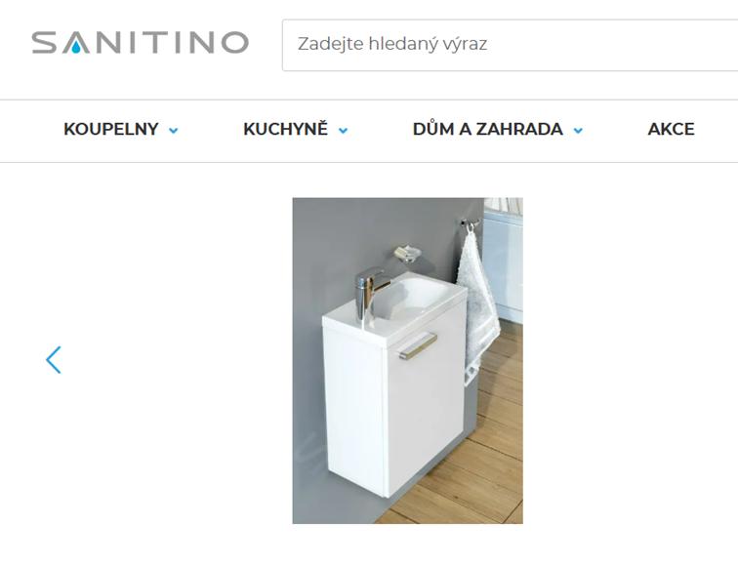Click the blue water drop in logo
Screen dimensions: 738x565
76,47
